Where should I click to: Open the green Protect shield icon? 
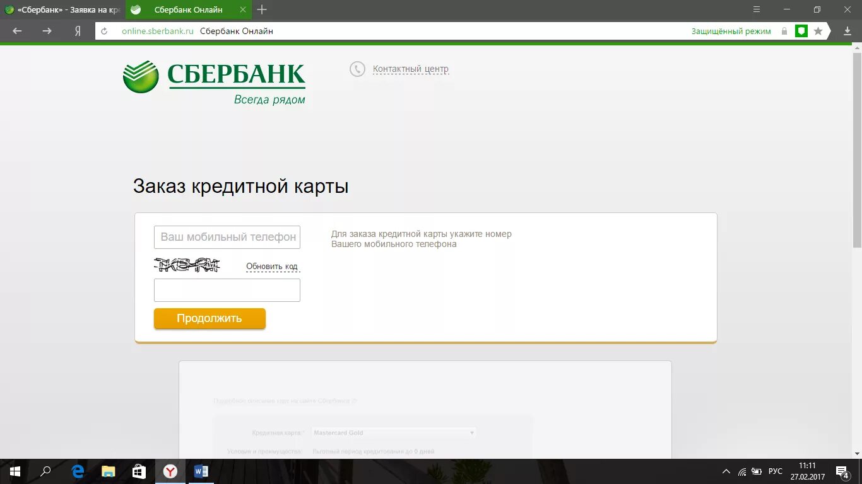click(x=801, y=31)
